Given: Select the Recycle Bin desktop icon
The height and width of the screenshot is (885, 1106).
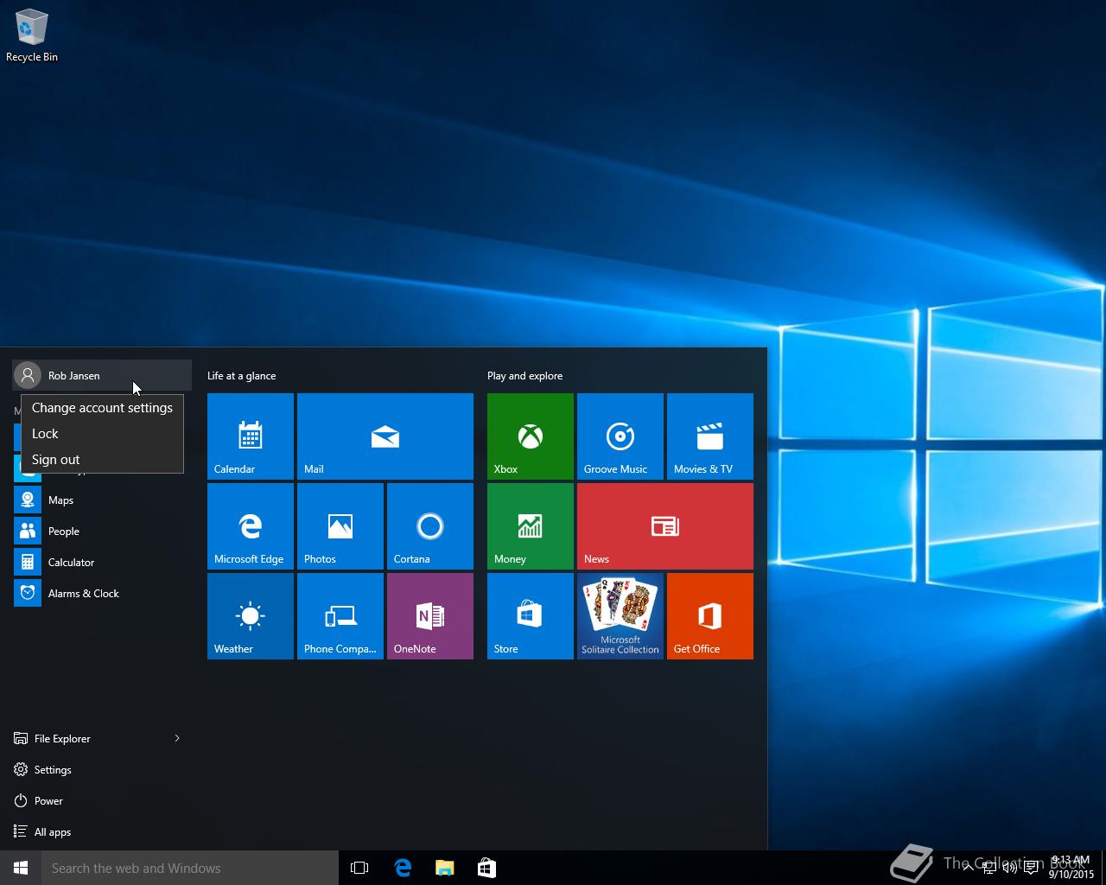Looking at the screenshot, I should 32,36.
